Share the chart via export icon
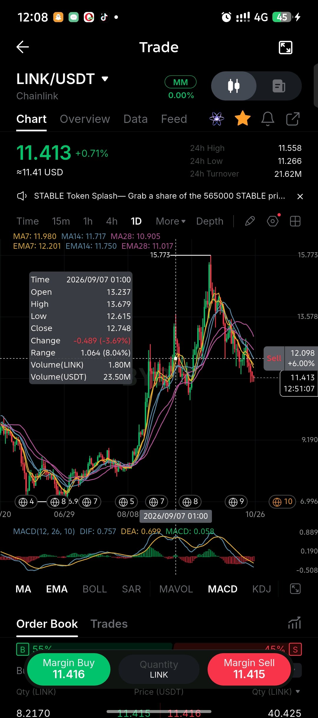 pos(293,119)
